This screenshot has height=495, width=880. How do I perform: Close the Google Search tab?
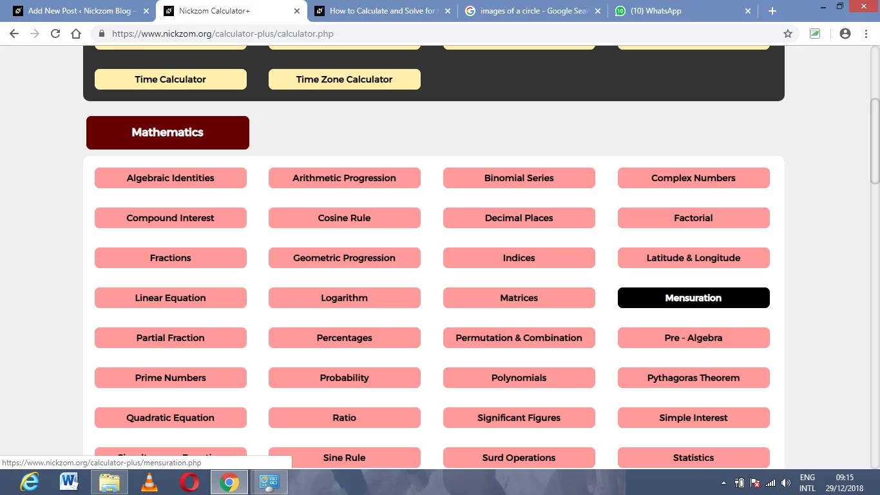pos(598,11)
